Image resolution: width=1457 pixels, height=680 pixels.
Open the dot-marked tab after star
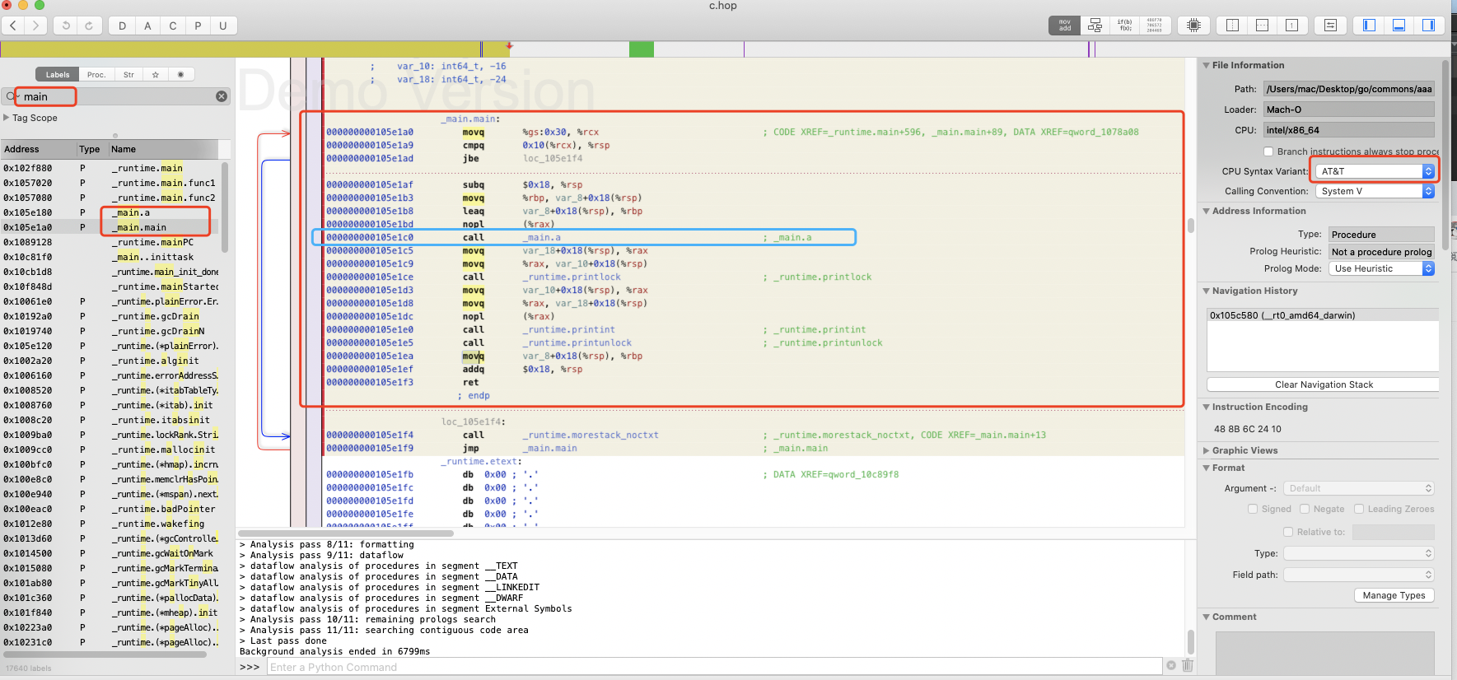click(x=181, y=74)
